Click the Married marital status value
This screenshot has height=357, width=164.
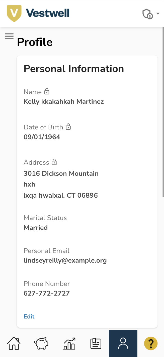click(x=36, y=228)
